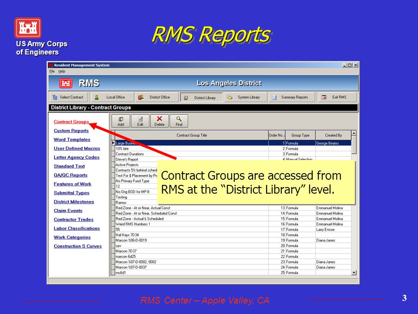Open the Labor Classifications link

77,228
